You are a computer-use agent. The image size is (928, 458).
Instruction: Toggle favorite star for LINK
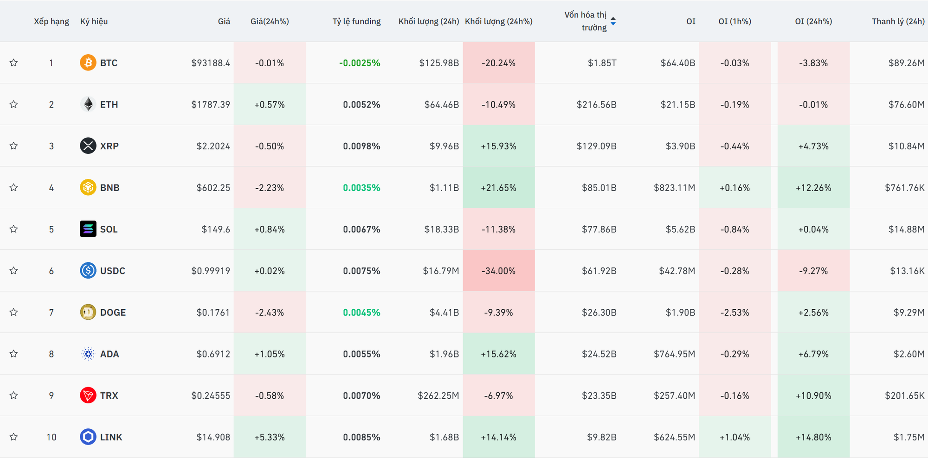tap(14, 437)
